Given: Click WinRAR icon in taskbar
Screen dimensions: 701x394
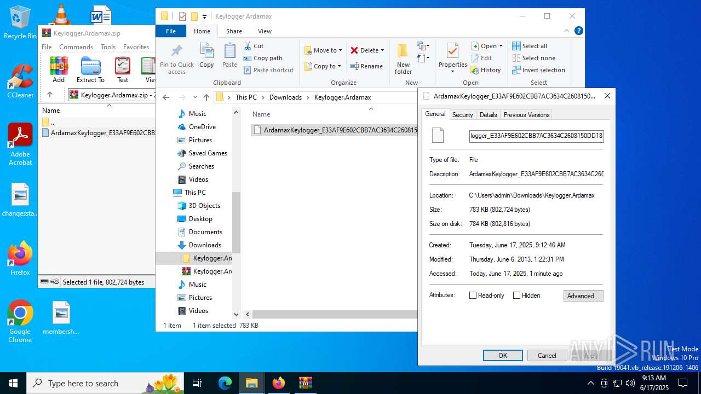Looking at the screenshot, I should [x=305, y=383].
